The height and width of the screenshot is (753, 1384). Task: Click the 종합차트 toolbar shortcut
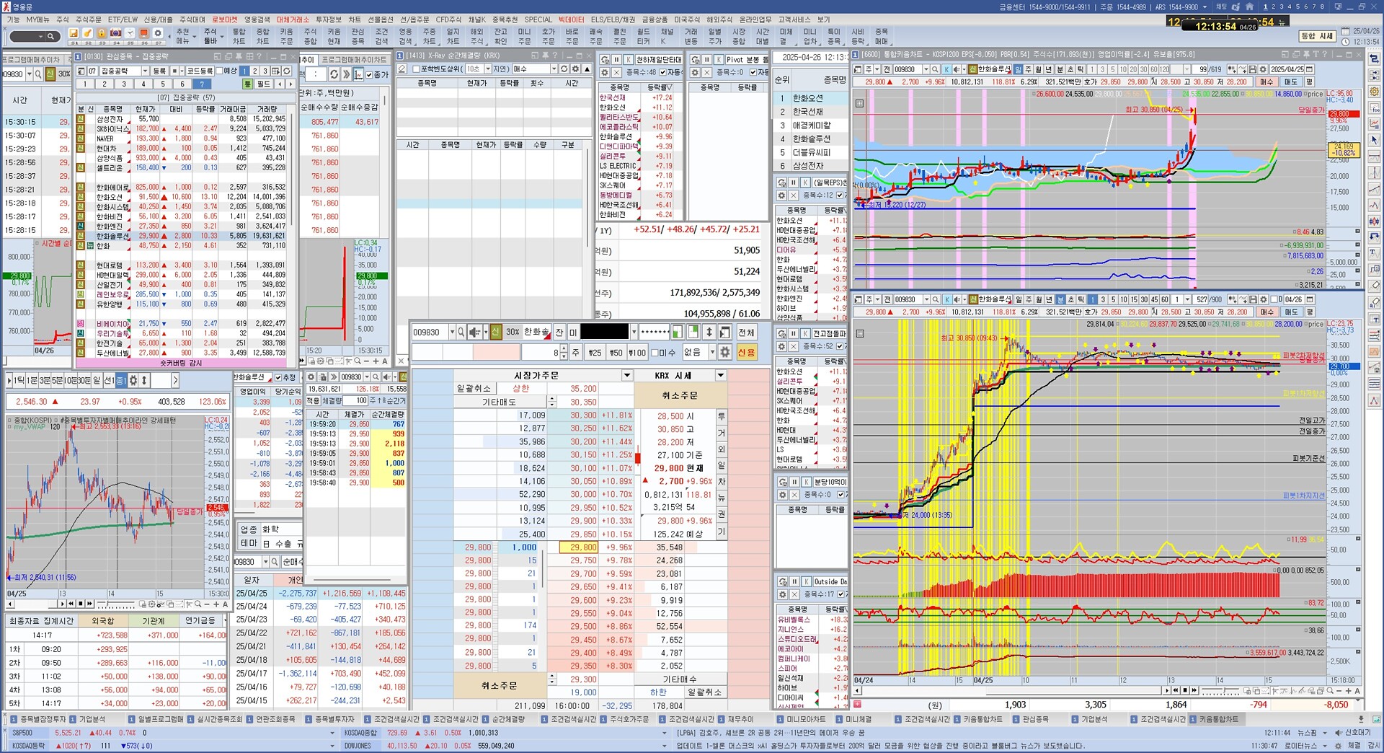coord(262,36)
